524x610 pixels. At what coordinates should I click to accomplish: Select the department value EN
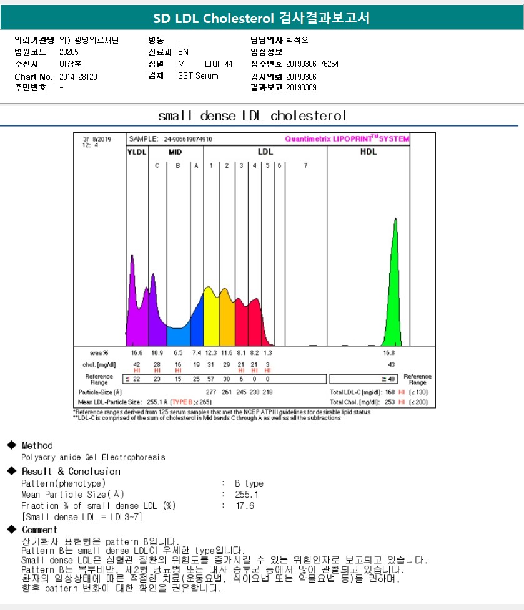[x=183, y=52]
